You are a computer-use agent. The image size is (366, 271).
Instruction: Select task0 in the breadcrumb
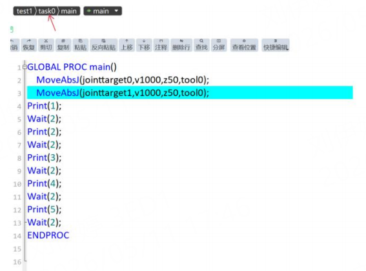coord(47,11)
